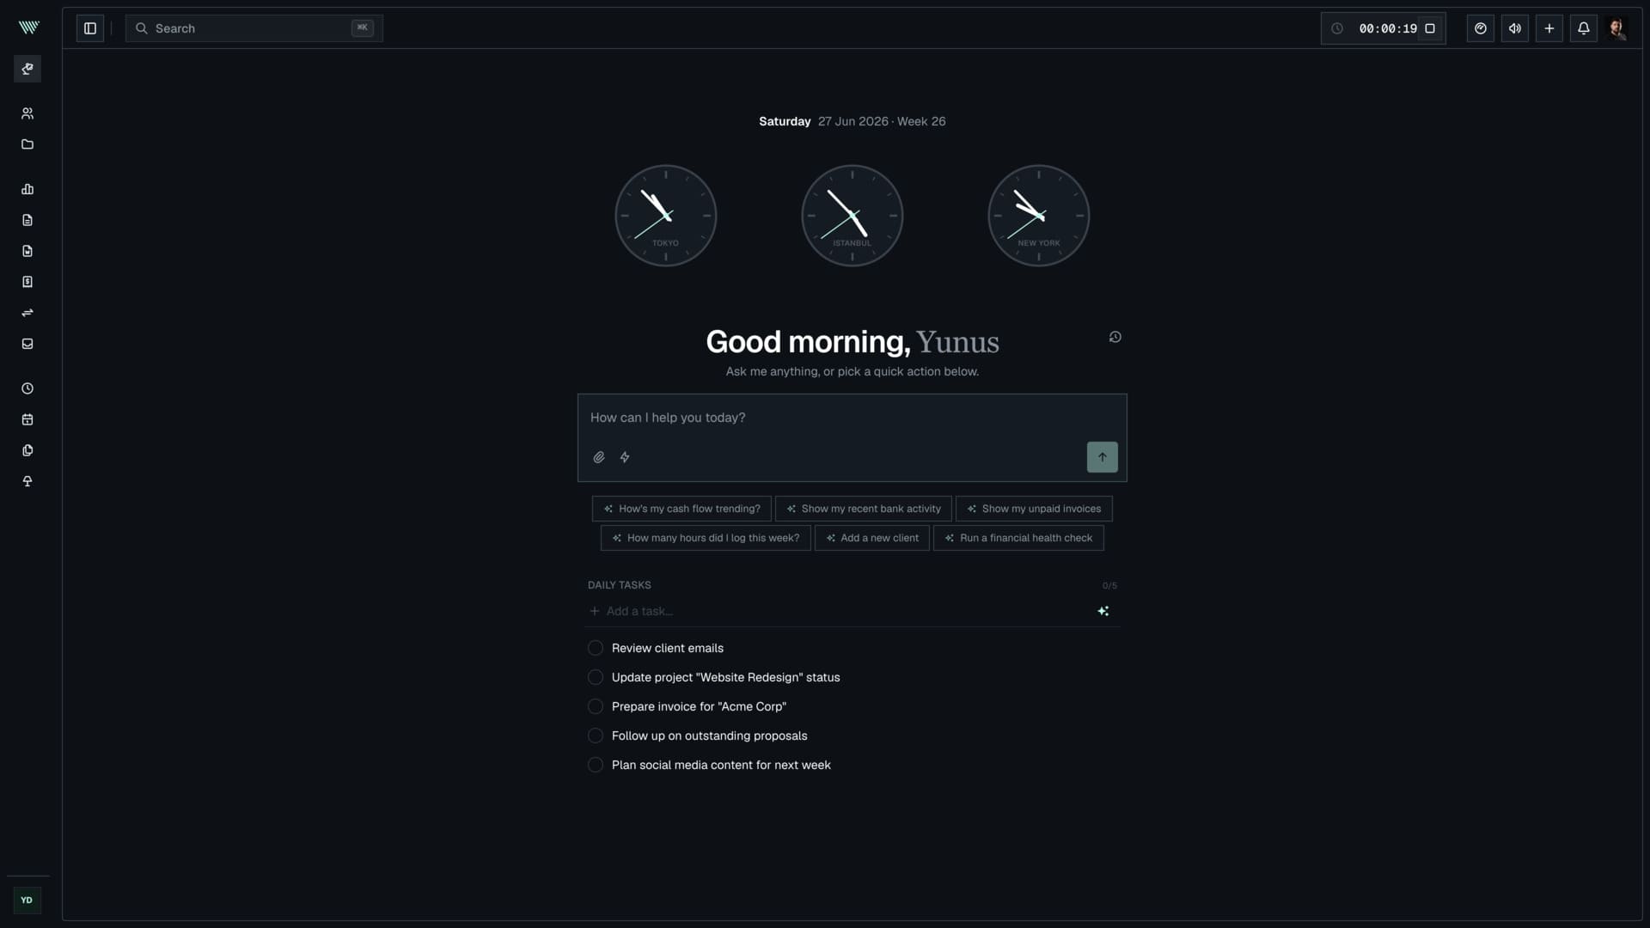Screen dimensions: 1650x928
Task: Open the floor lamp icon in sidebar
Action: [x=27, y=481]
